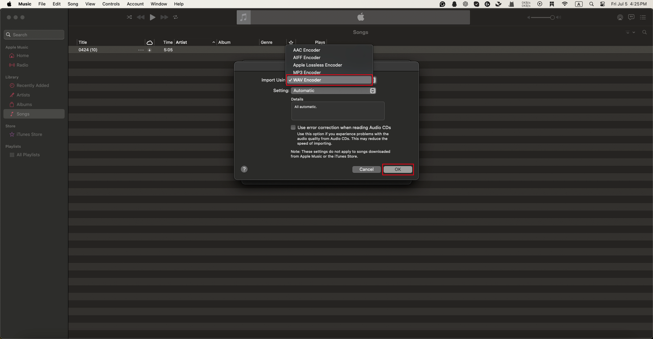
Task: Select Songs in Library sidebar
Action: (x=34, y=114)
